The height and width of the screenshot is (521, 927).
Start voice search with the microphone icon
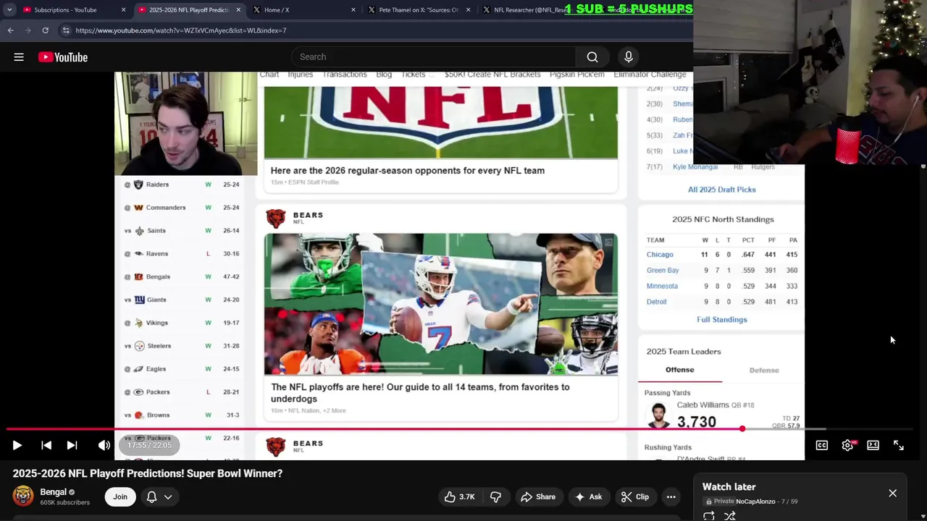[629, 57]
